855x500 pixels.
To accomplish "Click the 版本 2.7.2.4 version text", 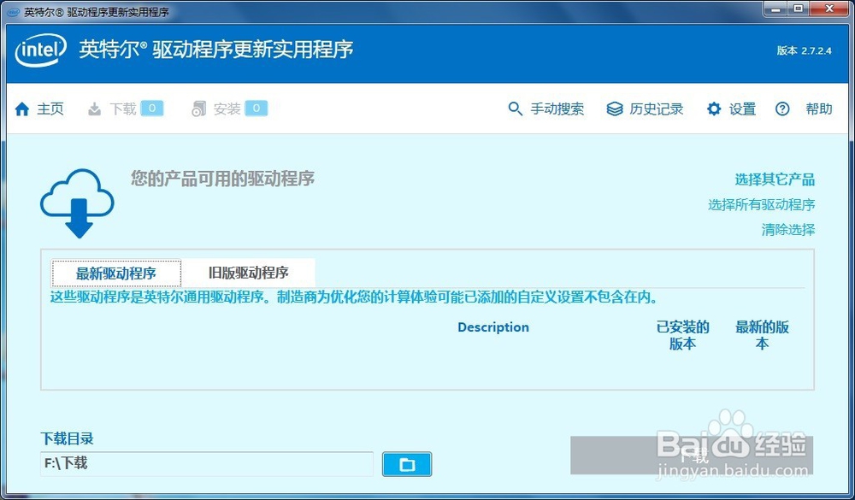I will click(x=805, y=50).
